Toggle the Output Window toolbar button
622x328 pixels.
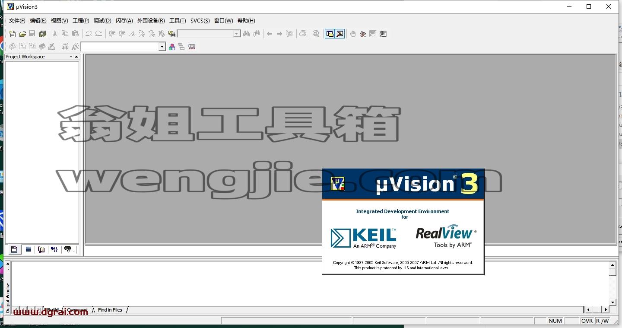(340, 34)
